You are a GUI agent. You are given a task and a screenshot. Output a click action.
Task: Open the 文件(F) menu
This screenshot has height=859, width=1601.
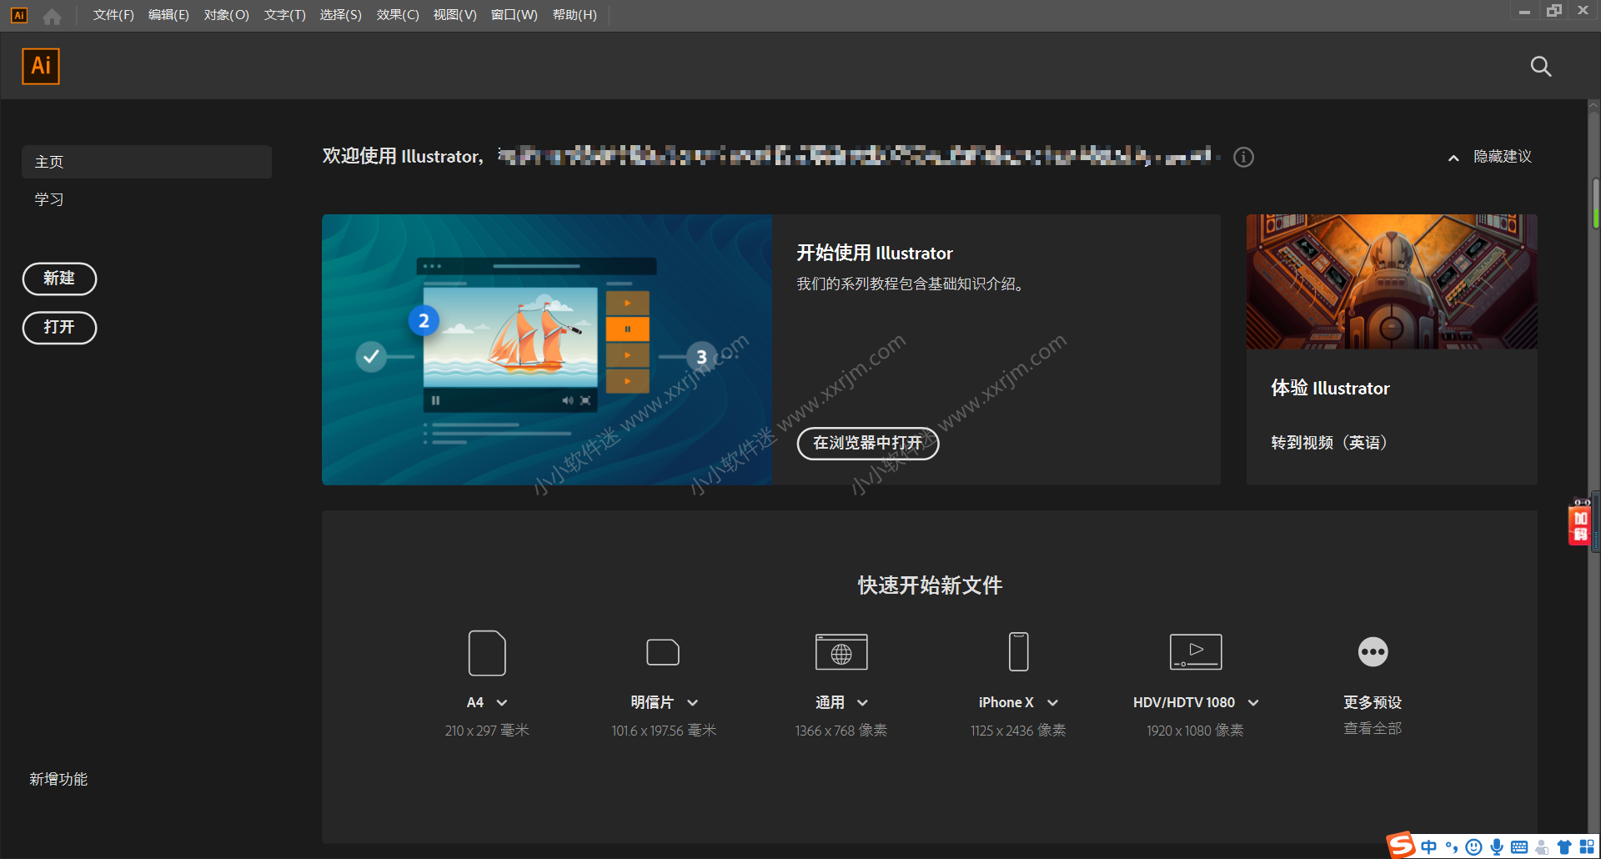click(113, 15)
